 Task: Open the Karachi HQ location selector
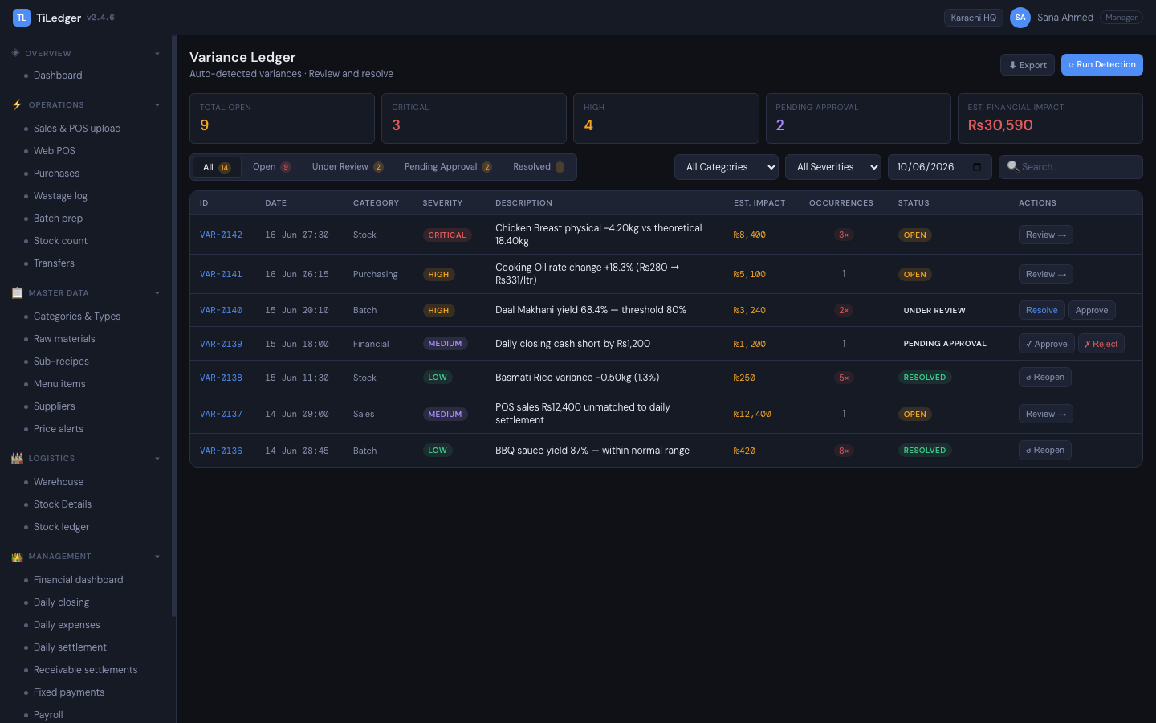pyautogui.click(x=974, y=18)
